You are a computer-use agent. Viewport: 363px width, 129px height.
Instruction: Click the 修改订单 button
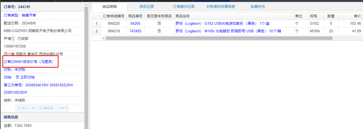click(26, 108)
